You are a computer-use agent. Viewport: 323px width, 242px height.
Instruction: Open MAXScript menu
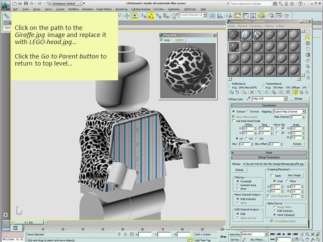(x=190, y=9)
